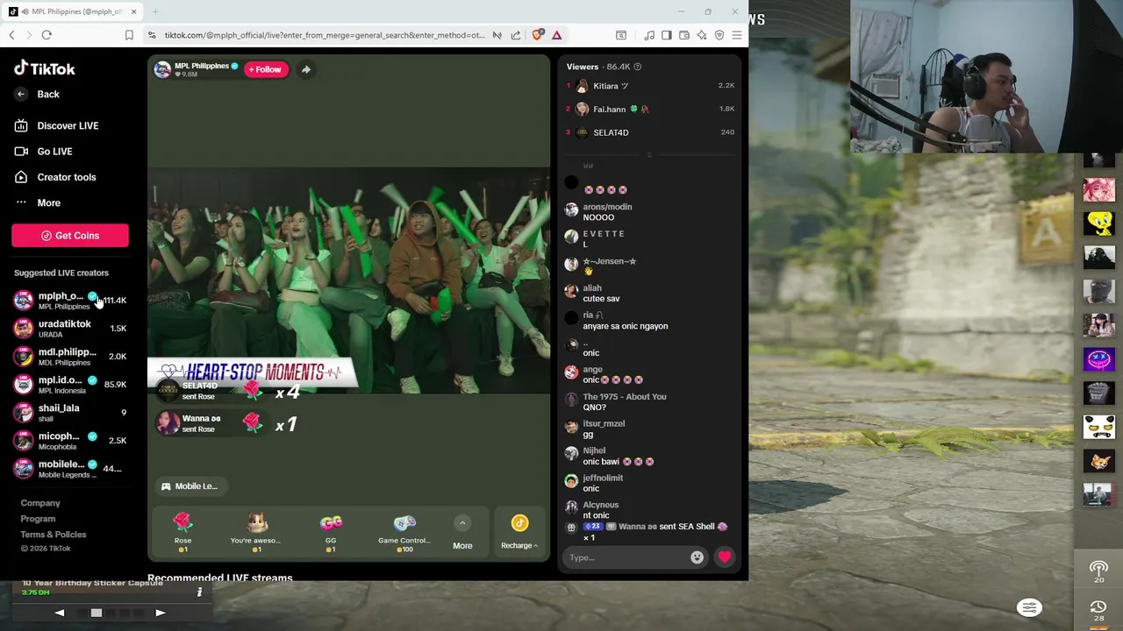
Task: Open Brave Rewards triangle icon
Action: click(556, 35)
